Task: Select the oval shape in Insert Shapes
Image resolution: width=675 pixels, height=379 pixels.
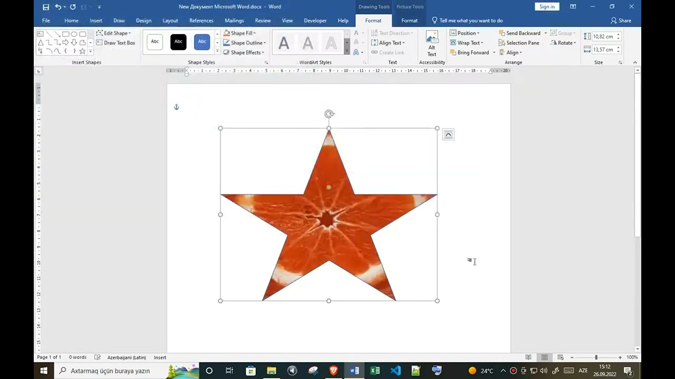Action: tap(74, 34)
